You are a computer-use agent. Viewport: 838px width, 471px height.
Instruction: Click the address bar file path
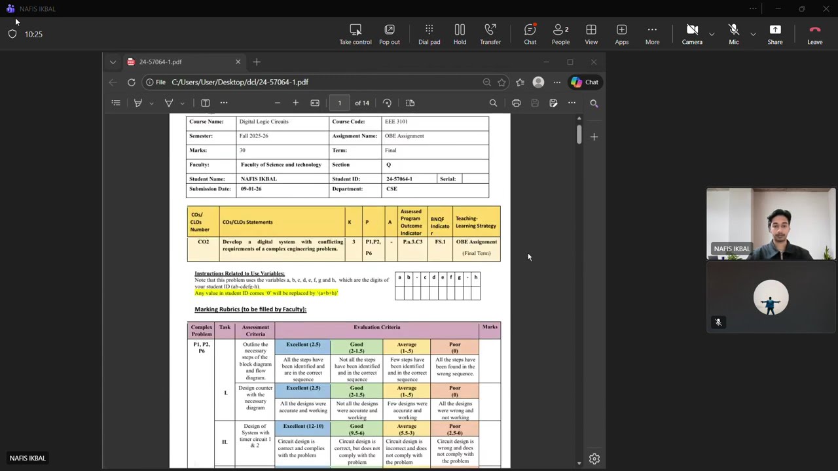pos(240,82)
